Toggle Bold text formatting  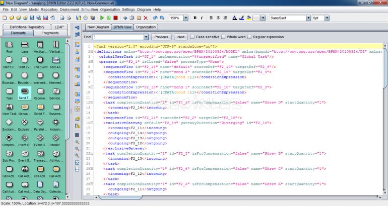click(x=195, y=18)
